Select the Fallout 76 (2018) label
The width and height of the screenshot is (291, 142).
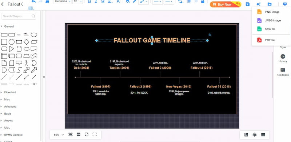219,86
